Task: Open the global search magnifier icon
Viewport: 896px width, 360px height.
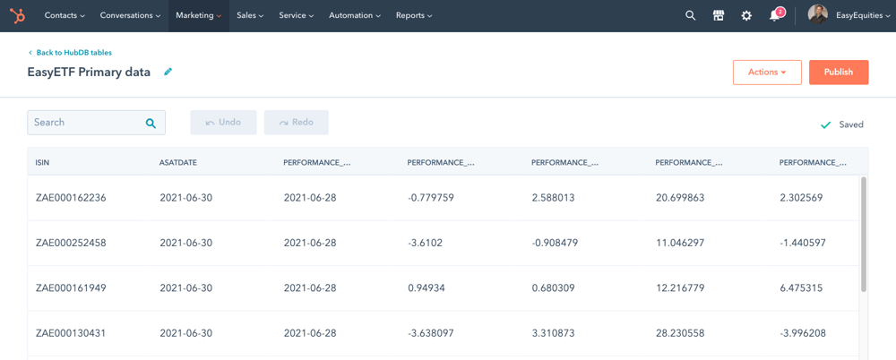Action: click(x=690, y=16)
